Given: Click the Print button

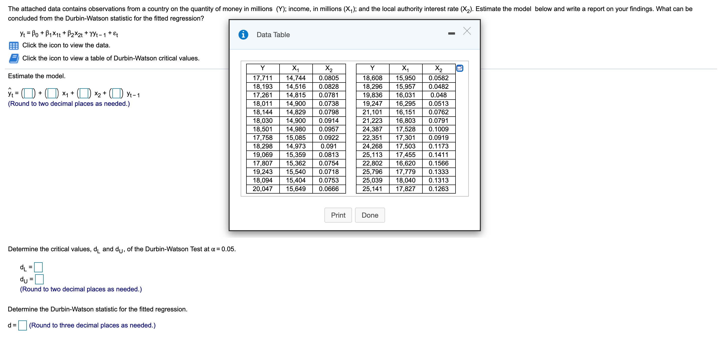Looking at the screenshot, I should click(x=338, y=215).
